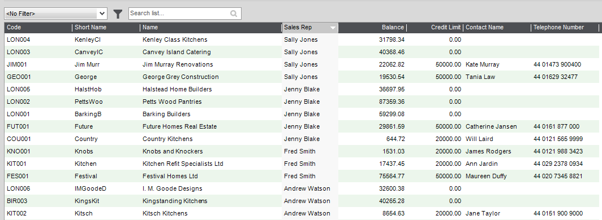Click the telephone number 44 0151 900 9000

(x=558, y=213)
